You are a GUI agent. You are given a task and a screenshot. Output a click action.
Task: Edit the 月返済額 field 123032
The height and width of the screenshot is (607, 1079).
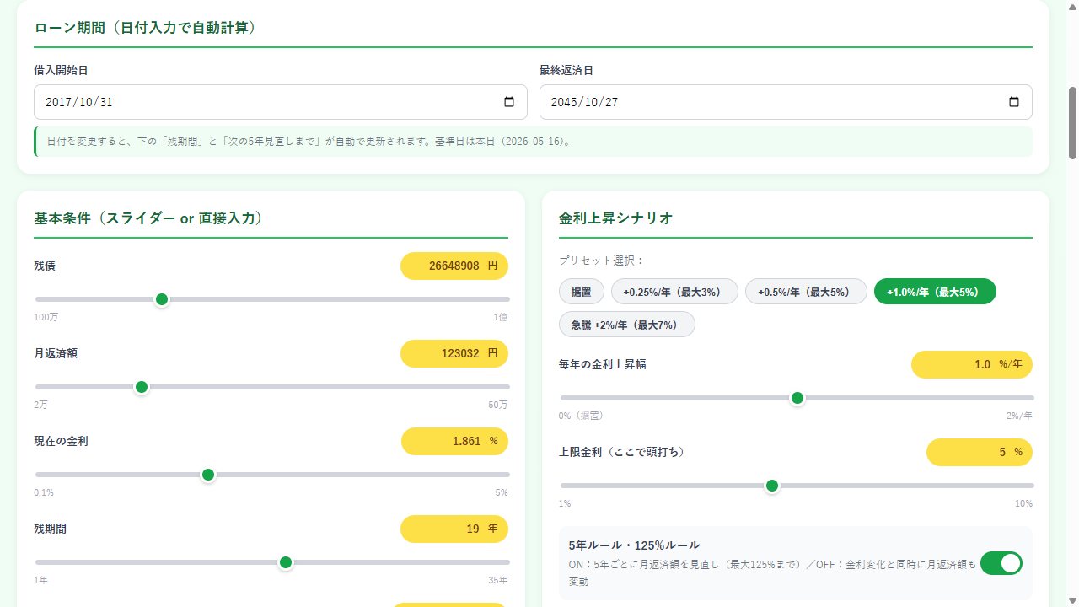tap(454, 353)
